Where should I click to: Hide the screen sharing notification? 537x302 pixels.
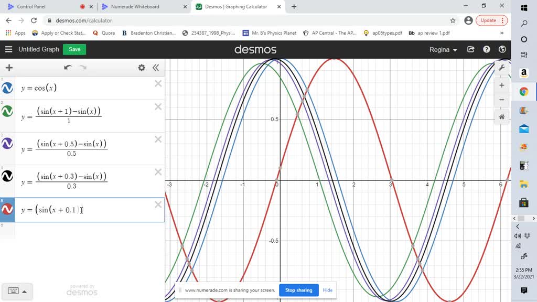pyautogui.click(x=327, y=290)
